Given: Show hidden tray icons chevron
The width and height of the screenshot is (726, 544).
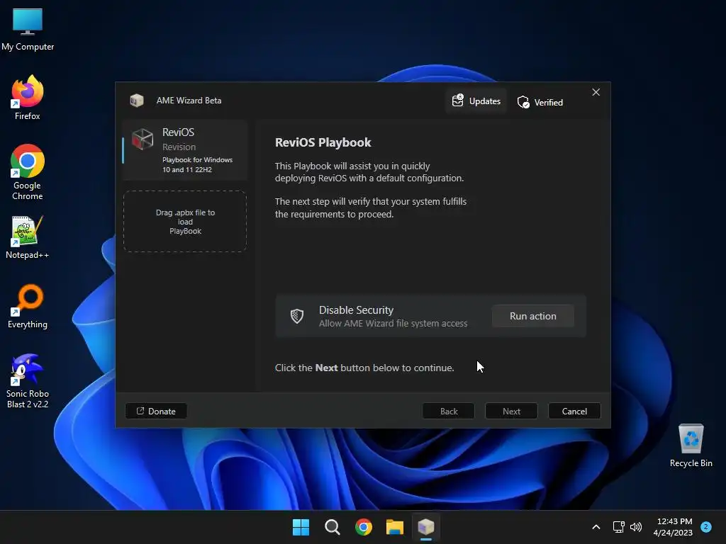Looking at the screenshot, I should [596, 527].
